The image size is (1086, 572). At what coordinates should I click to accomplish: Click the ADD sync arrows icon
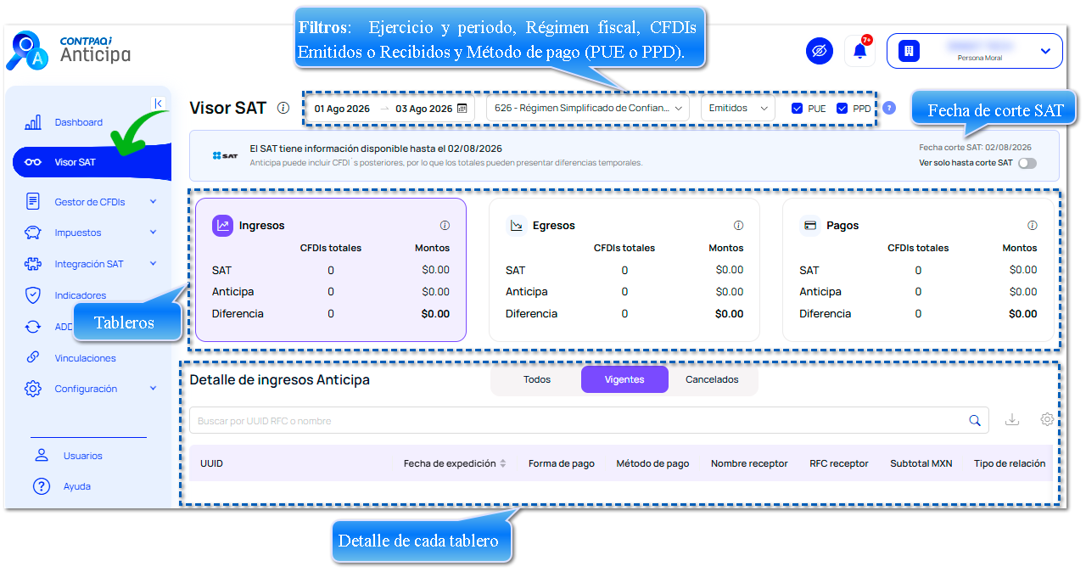point(33,327)
